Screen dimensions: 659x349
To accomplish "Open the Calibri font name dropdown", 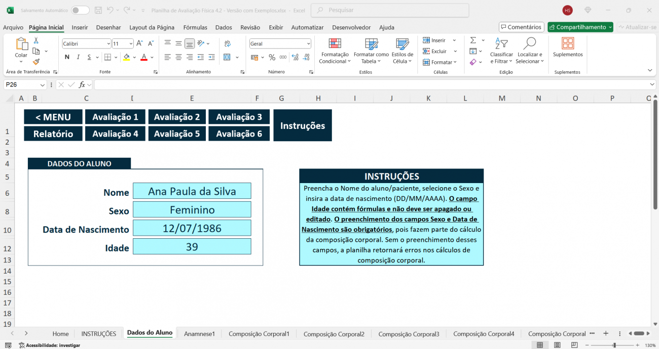I will pos(108,44).
